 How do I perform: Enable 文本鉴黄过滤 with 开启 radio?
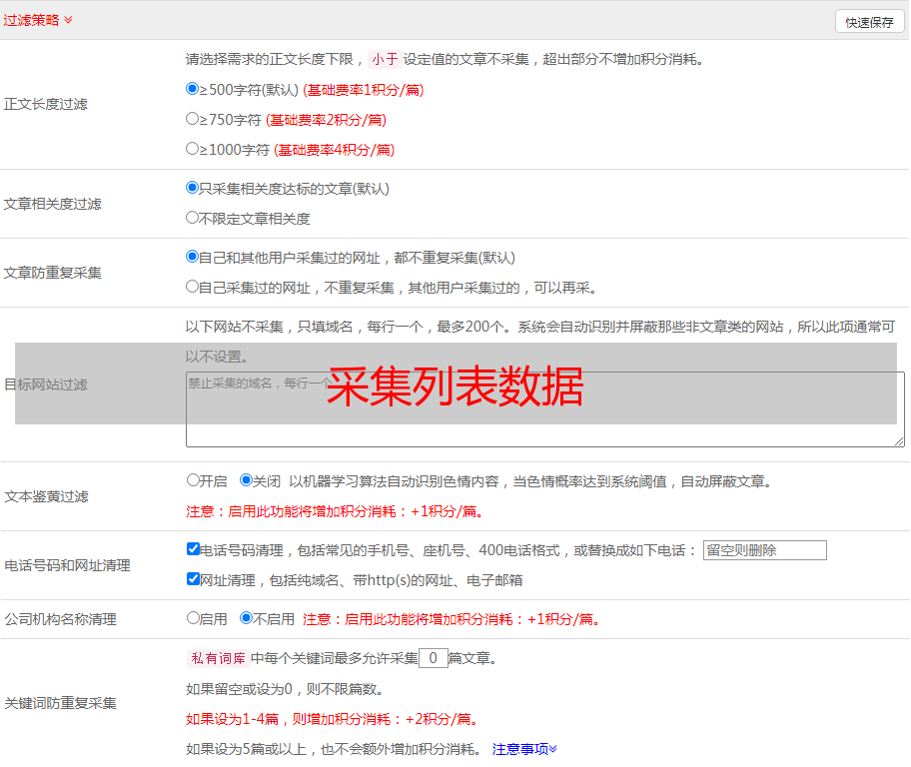[194, 480]
